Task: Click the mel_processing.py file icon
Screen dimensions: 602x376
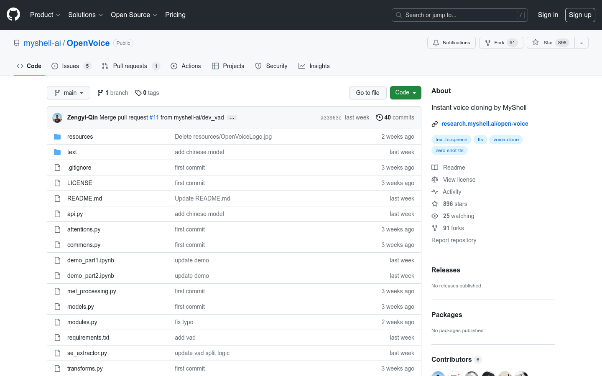Action: 57,291
